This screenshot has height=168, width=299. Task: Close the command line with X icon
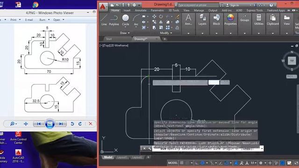click(x=144, y=148)
